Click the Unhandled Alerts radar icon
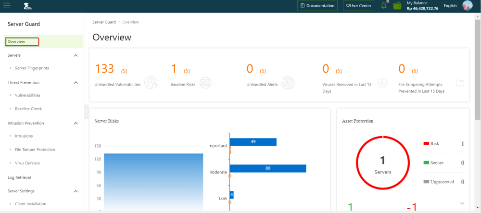The width and height of the screenshot is (481, 213). pos(288,83)
